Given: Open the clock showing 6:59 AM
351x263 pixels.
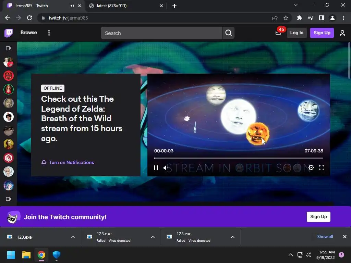Looking at the screenshot, I should tap(326, 255).
